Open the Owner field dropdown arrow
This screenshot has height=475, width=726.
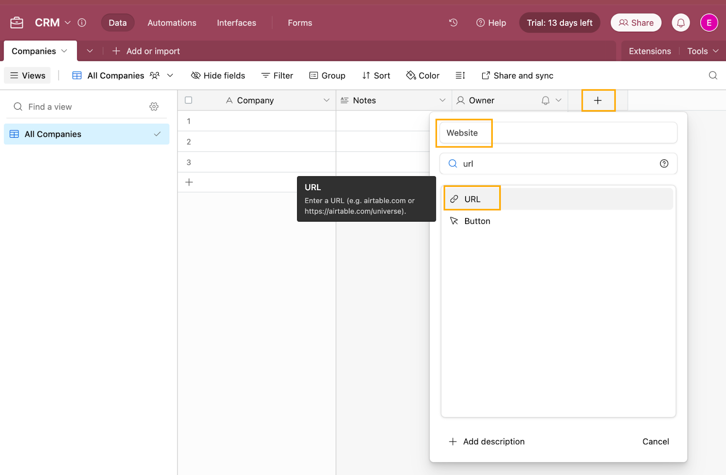(559, 100)
